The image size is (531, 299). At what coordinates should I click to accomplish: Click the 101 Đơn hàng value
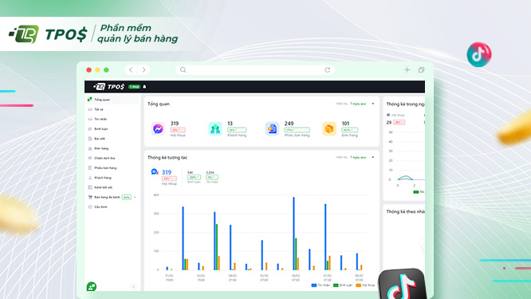coord(345,124)
